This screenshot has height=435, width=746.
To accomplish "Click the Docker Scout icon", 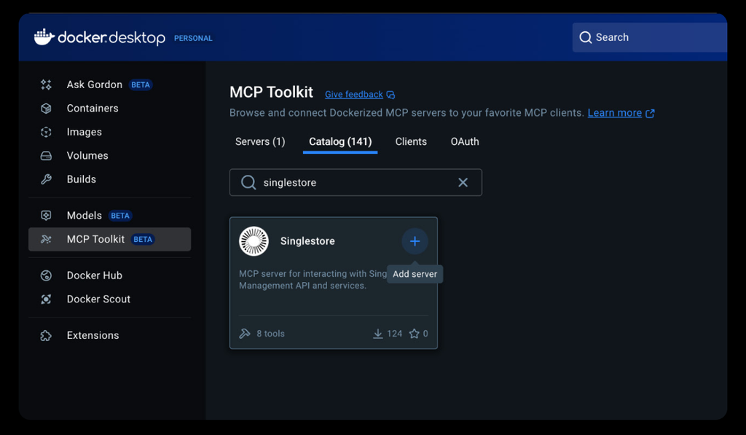I will (46, 299).
